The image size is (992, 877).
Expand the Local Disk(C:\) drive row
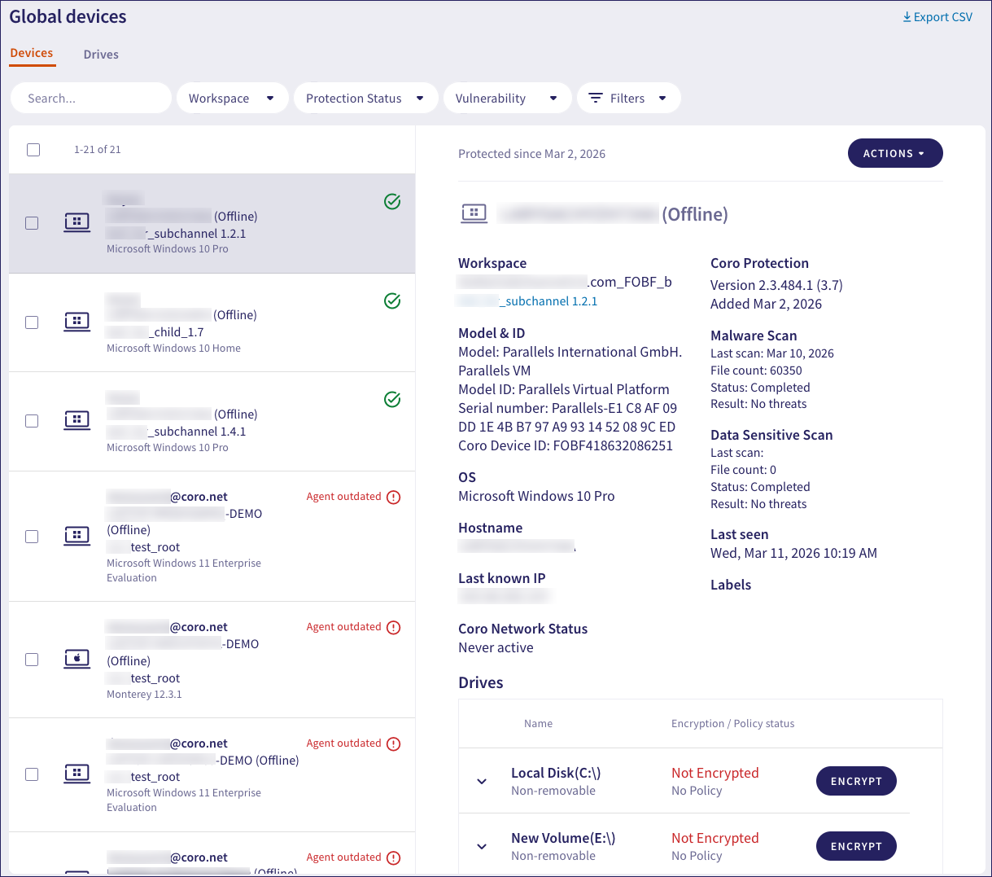[x=482, y=782]
